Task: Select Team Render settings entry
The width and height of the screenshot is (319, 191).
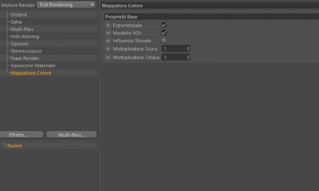Action: 25,59
